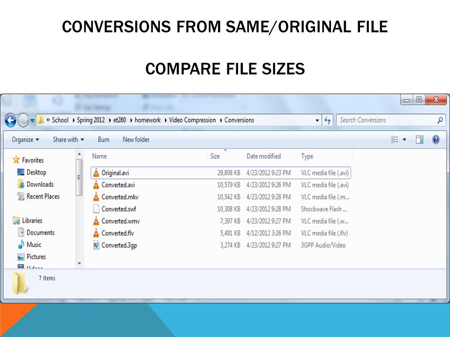The image size is (450, 337).
Task: Click the folder icon in details pane
Action: 20,283
